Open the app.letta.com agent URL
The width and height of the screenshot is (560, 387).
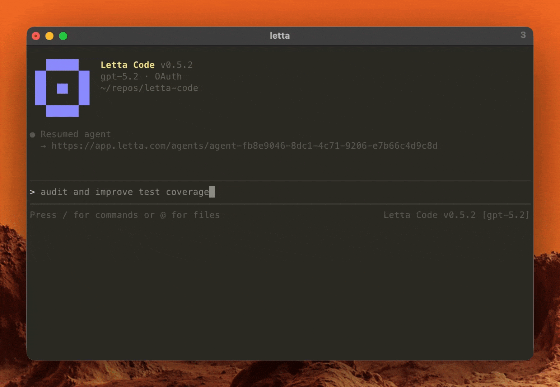(x=244, y=146)
